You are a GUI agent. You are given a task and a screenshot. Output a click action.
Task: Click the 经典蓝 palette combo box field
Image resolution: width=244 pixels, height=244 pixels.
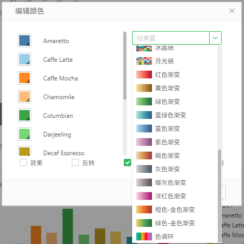coord(171,38)
